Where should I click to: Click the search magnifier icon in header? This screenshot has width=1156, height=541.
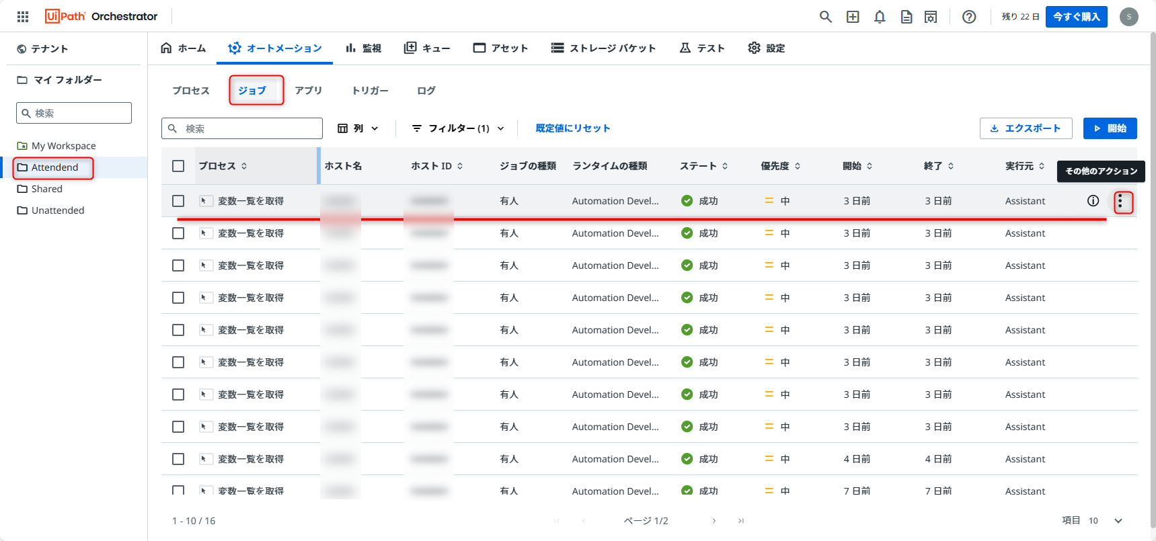[825, 17]
